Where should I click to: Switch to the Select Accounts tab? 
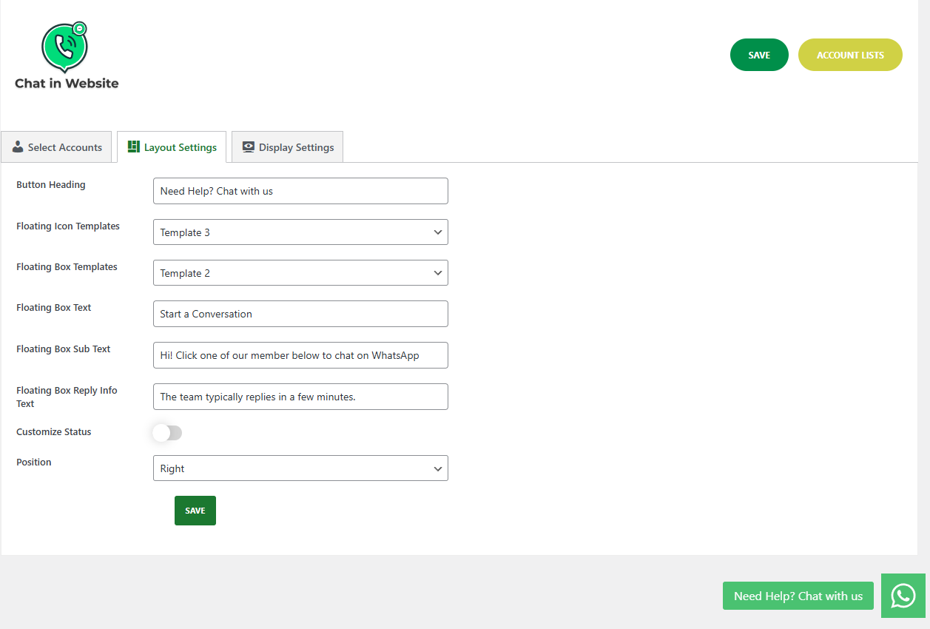click(56, 147)
